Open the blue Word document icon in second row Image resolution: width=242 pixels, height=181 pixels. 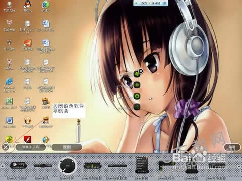tap(46, 24)
